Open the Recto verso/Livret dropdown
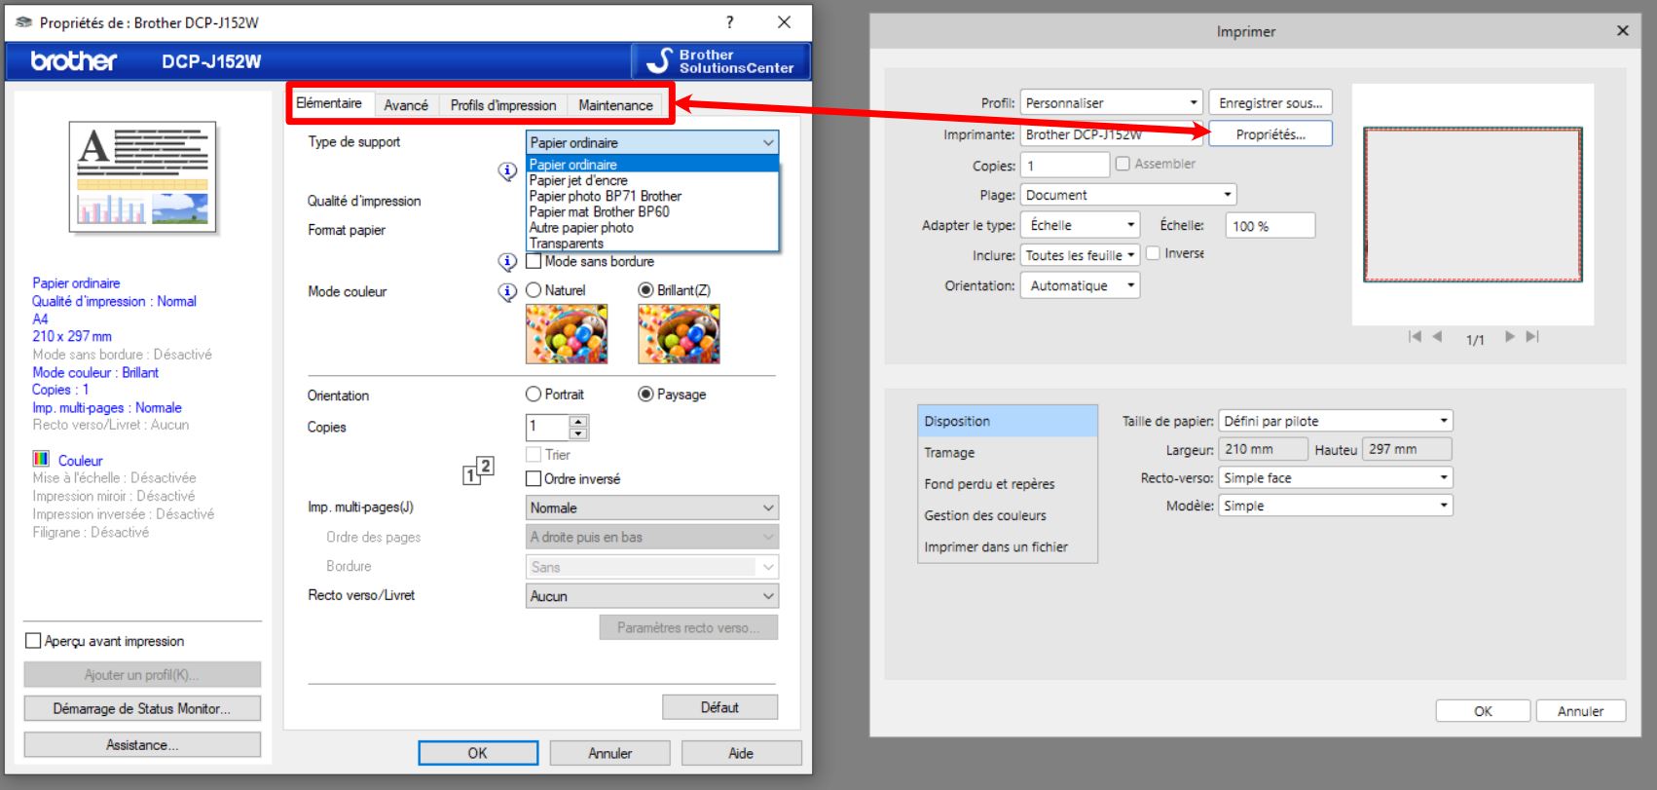 pos(652,596)
